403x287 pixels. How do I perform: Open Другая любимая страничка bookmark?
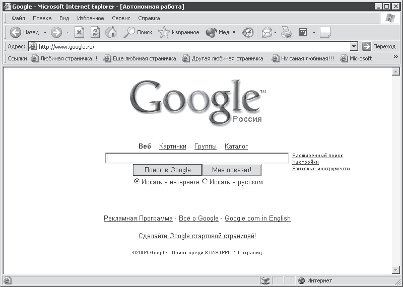coord(223,58)
